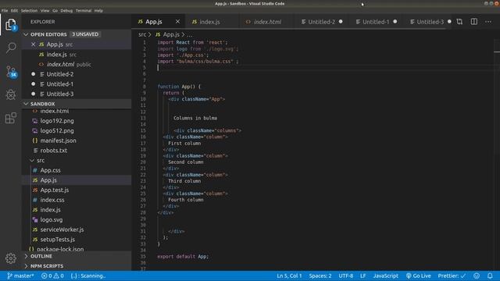Split the editor to the right
The image size is (500, 281).
click(474, 22)
